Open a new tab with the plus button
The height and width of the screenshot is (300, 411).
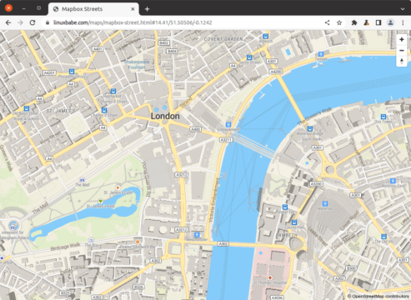click(x=147, y=9)
